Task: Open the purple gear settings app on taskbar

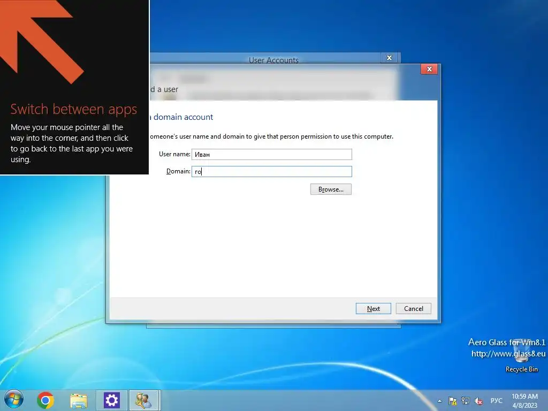Action: pos(111,400)
